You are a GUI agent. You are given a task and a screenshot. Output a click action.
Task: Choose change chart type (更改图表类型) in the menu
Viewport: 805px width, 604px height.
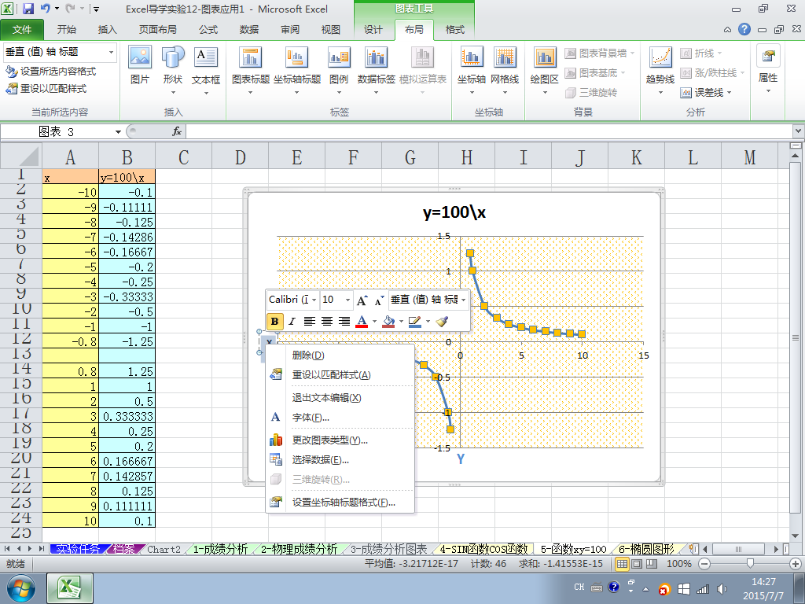340,440
